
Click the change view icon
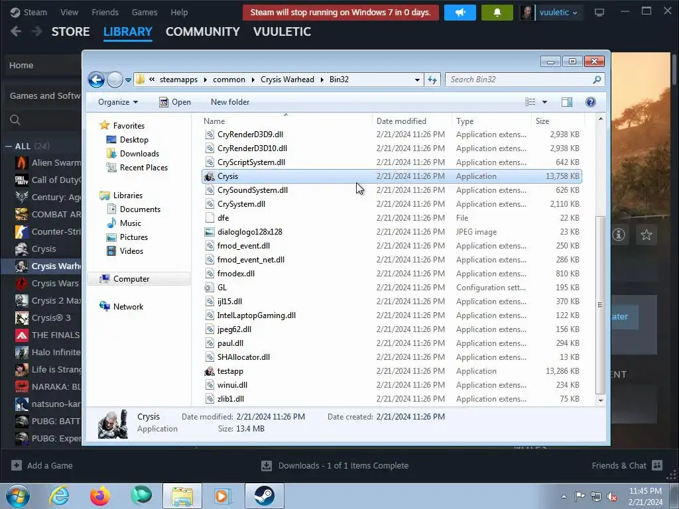click(x=530, y=102)
